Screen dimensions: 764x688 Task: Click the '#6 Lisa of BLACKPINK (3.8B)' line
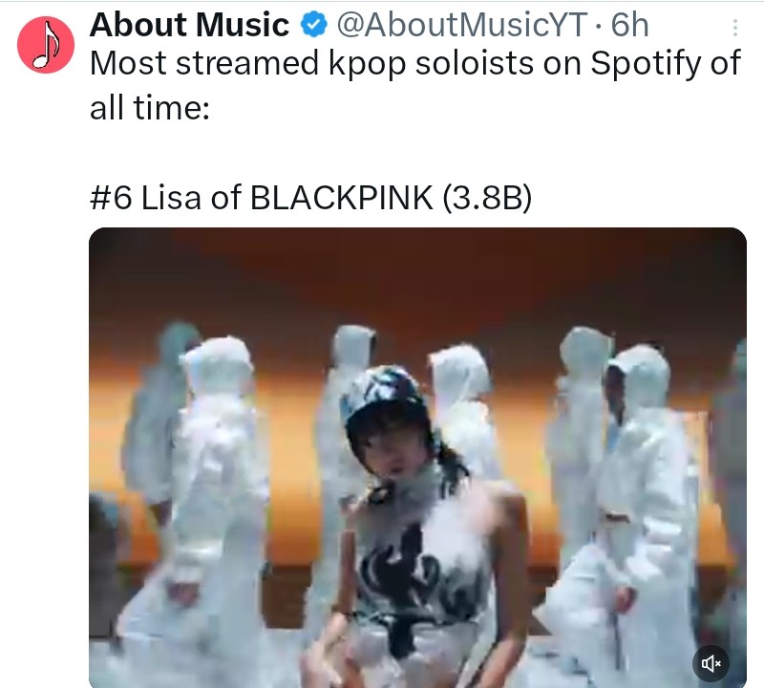(x=311, y=198)
